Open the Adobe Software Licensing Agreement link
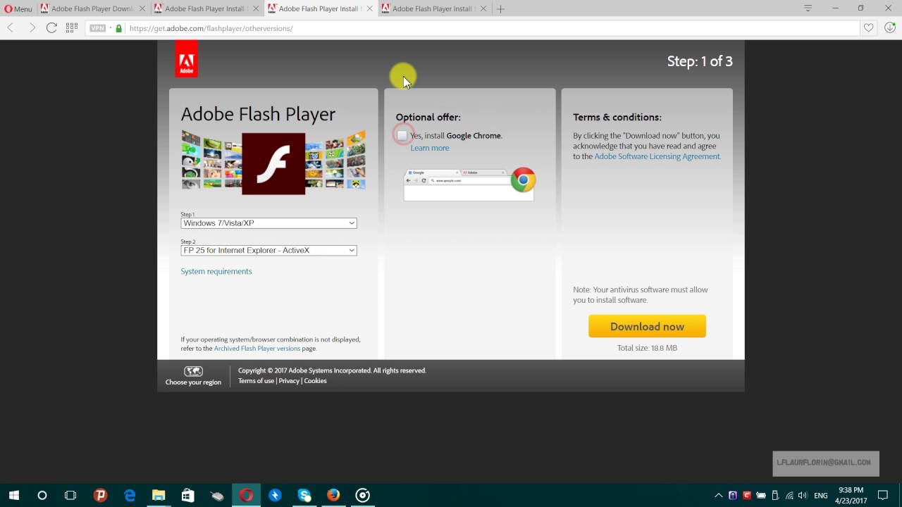 657,156
